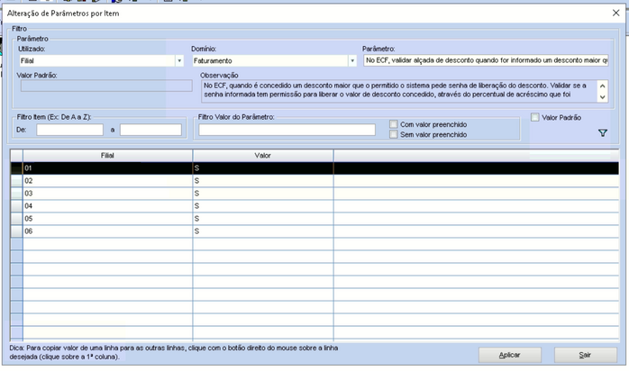Focus the Filtro Item 'De' field

click(x=69, y=130)
